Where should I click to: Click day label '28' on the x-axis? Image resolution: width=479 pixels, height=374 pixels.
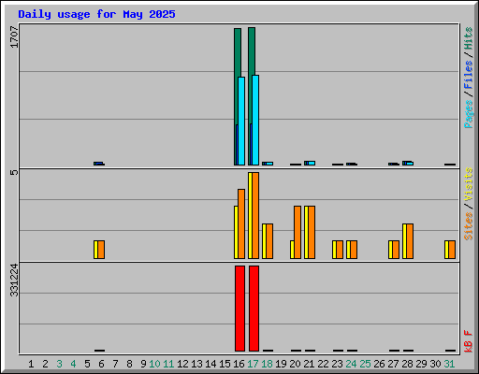tap(407, 364)
